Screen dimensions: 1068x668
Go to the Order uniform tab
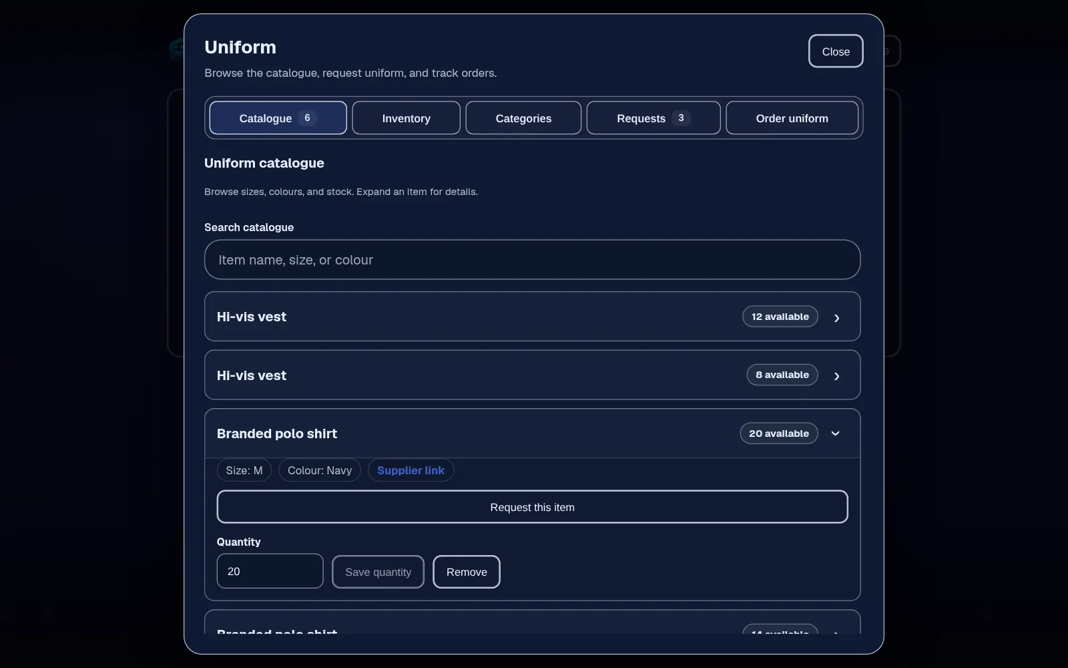point(792,118)
